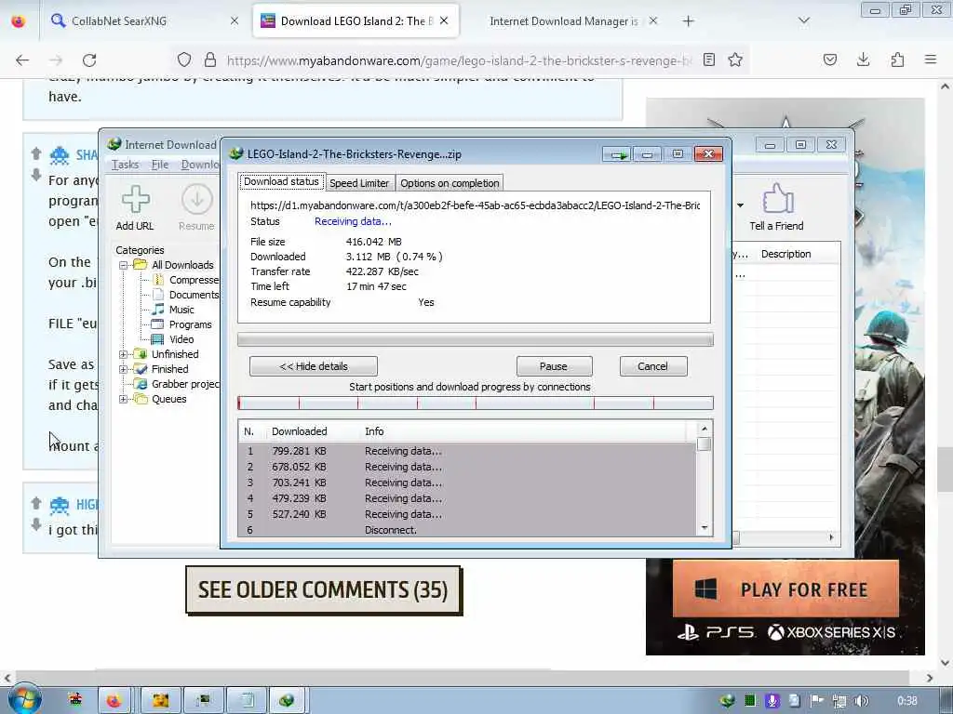Select the Grabber projects tree item
The image size is (953, 714).
(x=185, y=384)
